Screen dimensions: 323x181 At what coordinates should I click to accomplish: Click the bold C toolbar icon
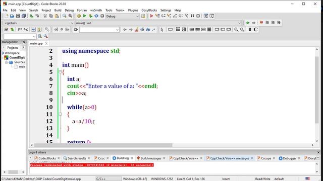[256, 30]
